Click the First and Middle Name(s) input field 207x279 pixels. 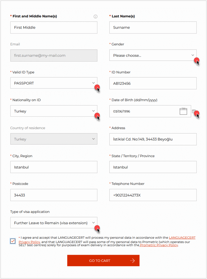[x=54, y=28]
